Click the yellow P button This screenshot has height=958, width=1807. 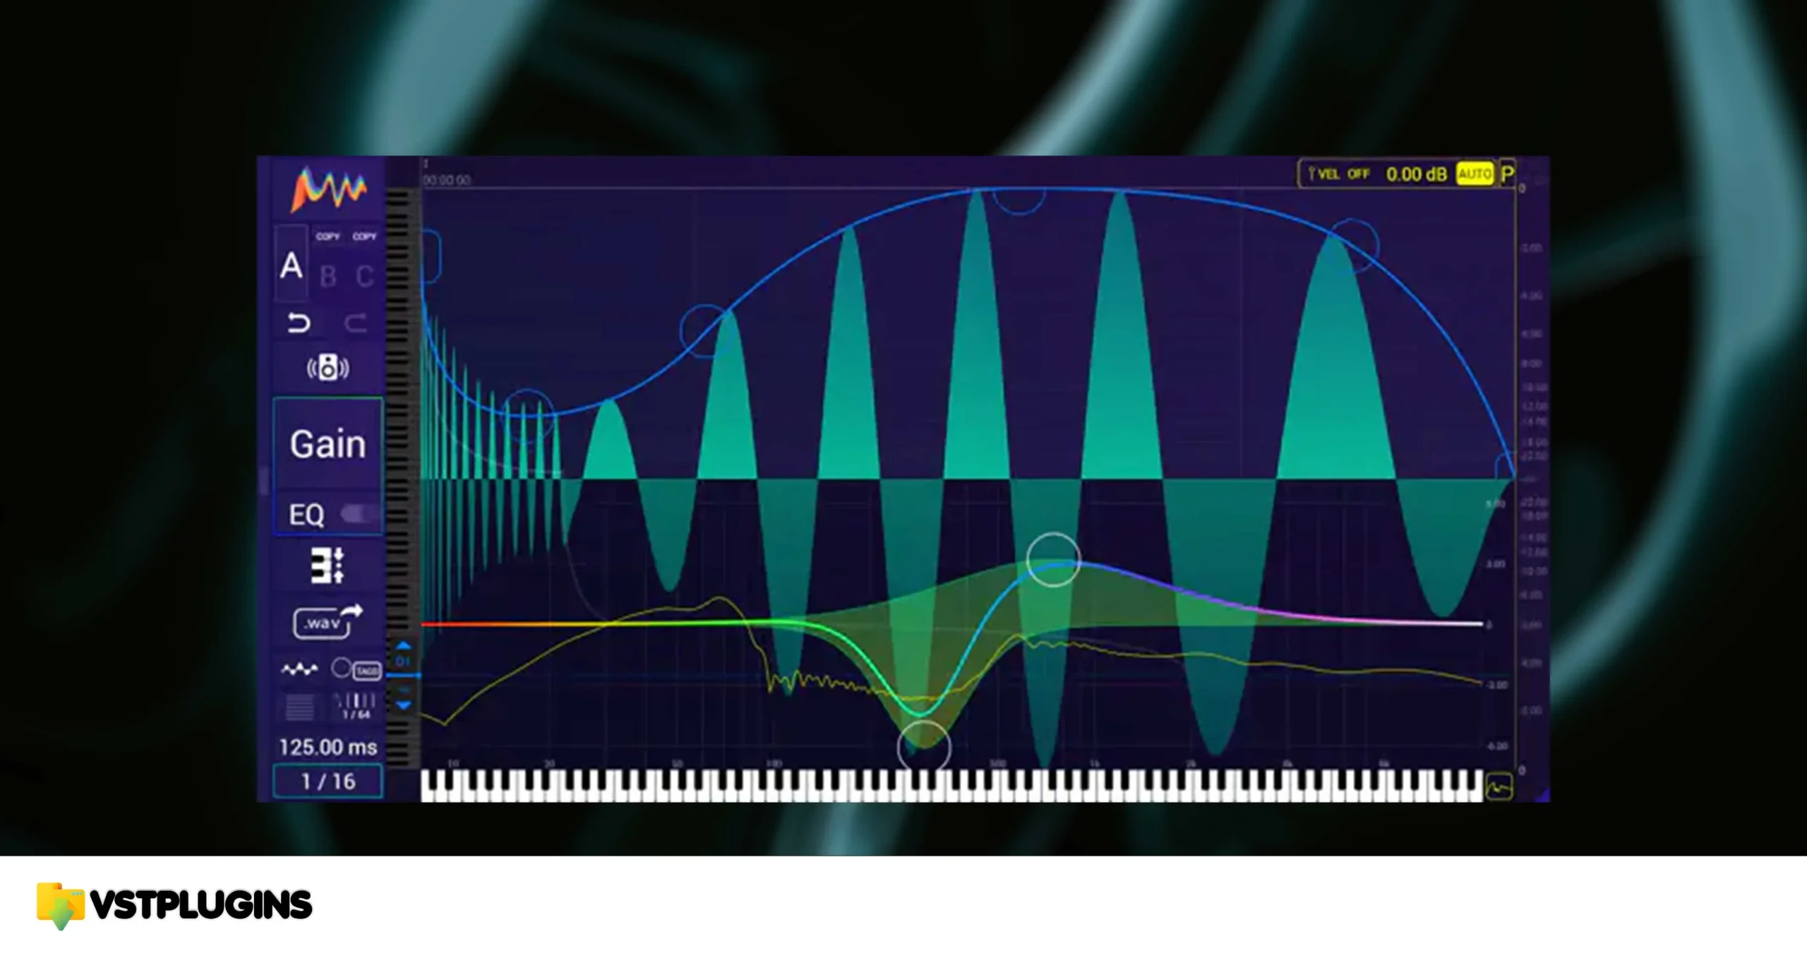point(1507,173)
